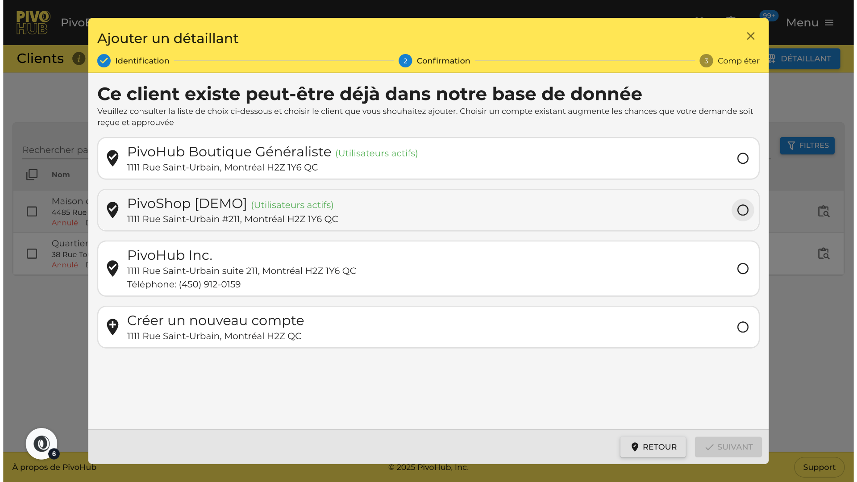The width and height of the screenshot is (857, 482).
Task: Close the Ajouter un détaillant dialog
Action: click(x=751, y=36)
